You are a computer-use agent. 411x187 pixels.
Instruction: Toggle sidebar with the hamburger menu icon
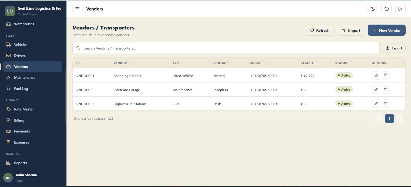[x=77, y=9]
